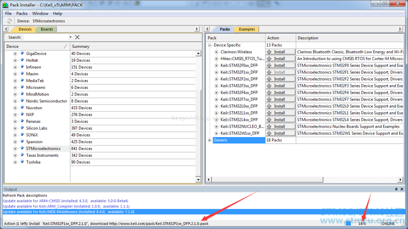Viewport: 408px width, 229px height.
Task: Open the Help menu
Action: (57, 14)
